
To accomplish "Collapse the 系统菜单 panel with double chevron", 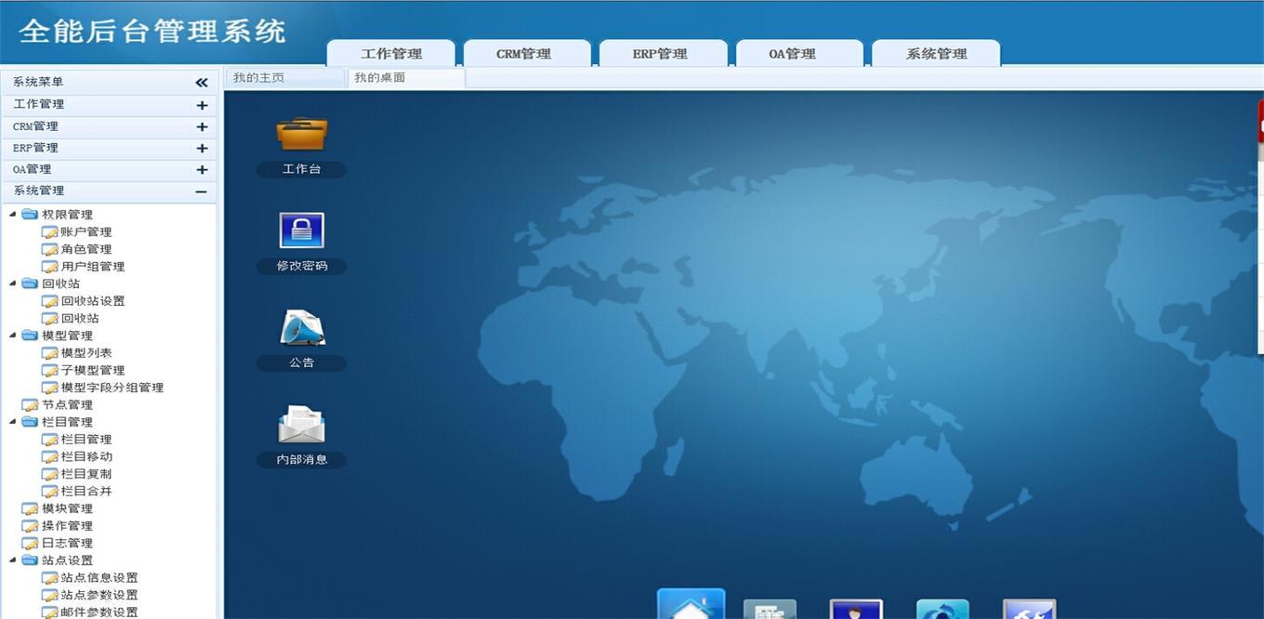I will click(202, 83).
